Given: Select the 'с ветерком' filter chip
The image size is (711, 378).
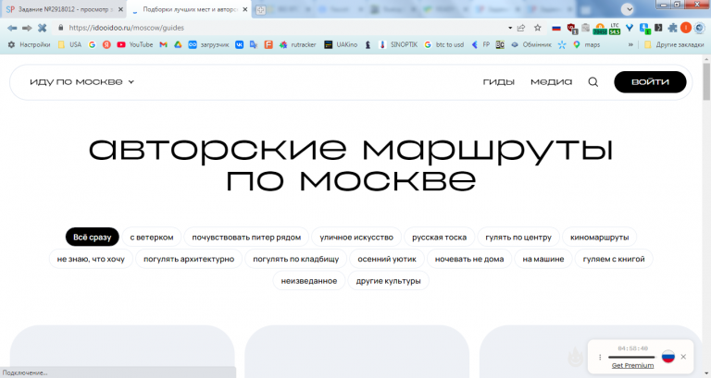Looking at the screenshot, I should point(152,237).
